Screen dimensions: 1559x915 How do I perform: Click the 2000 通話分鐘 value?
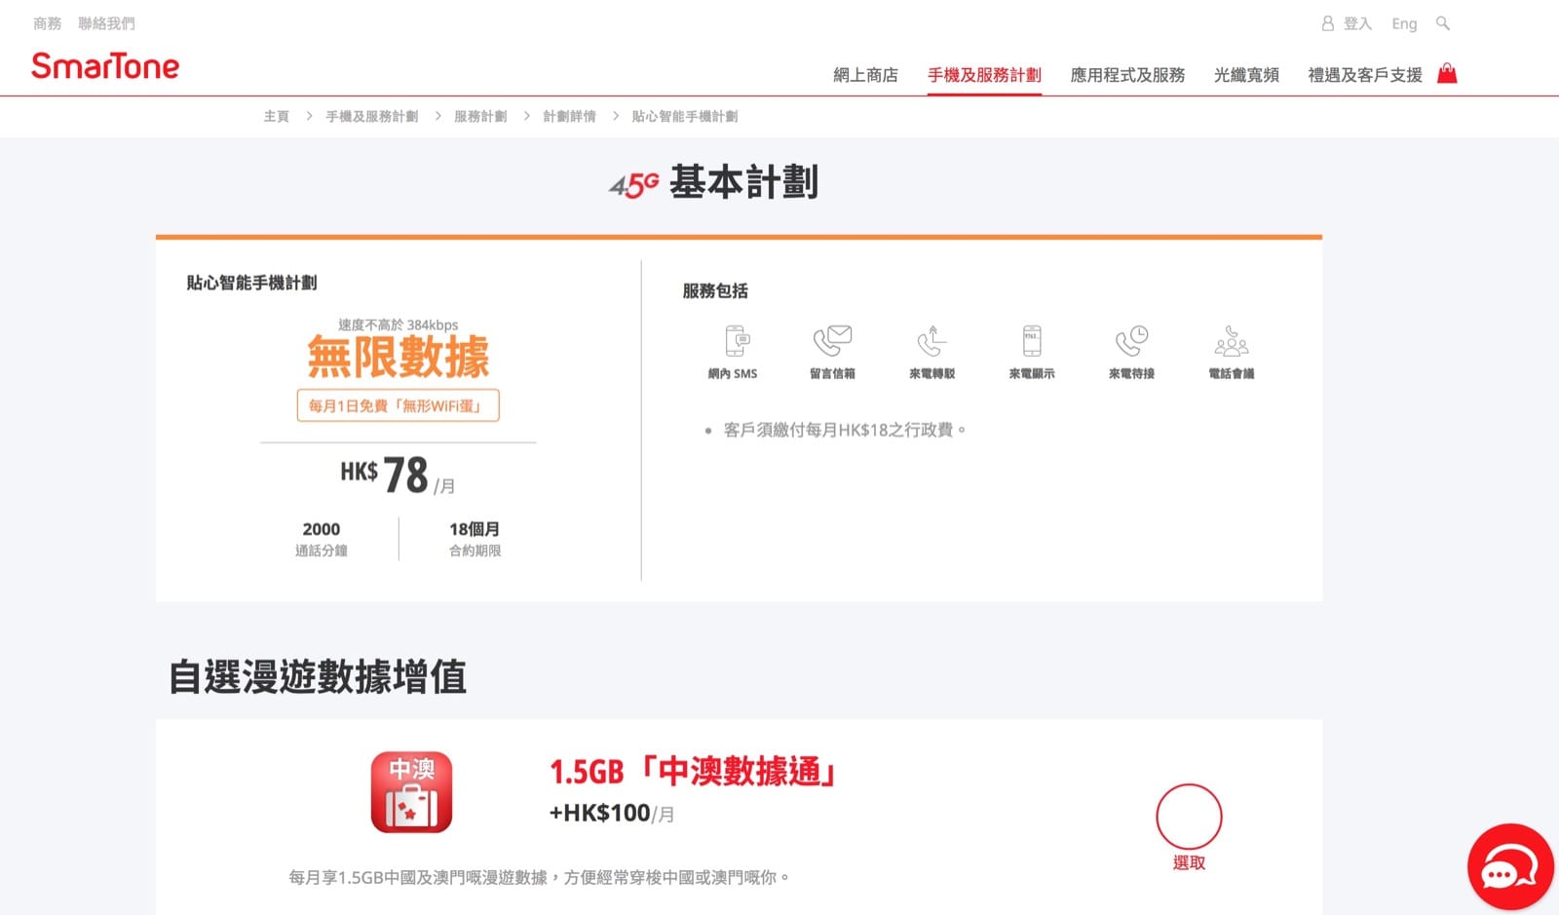[321, 529]
